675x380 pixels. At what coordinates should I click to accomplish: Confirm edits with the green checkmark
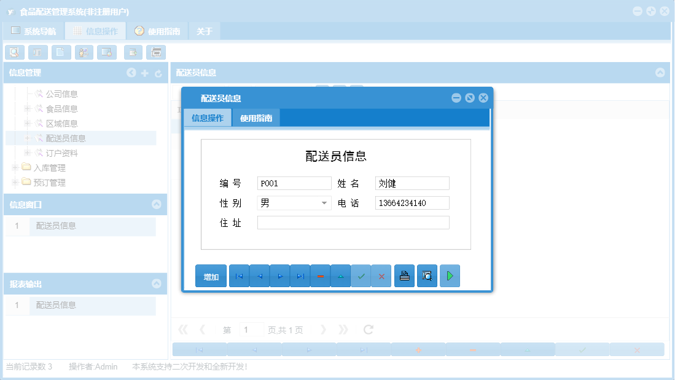361,275
